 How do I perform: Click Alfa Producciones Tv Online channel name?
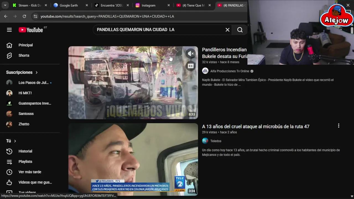tap(230, 71)
